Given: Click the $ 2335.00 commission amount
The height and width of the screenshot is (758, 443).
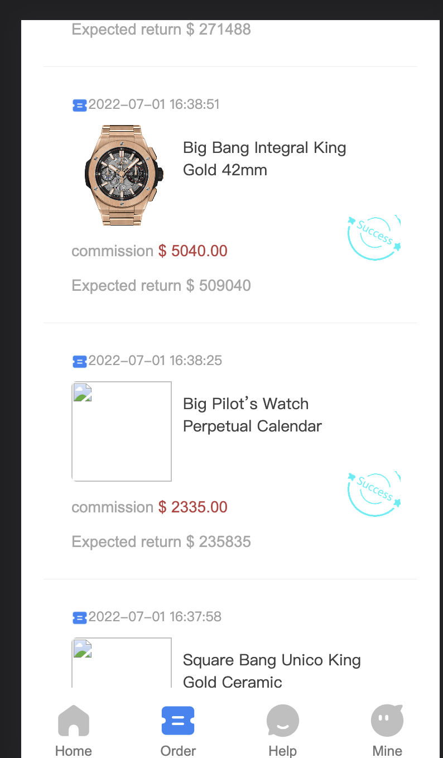Looking at the screenshot, I should [x=193, y=507].
